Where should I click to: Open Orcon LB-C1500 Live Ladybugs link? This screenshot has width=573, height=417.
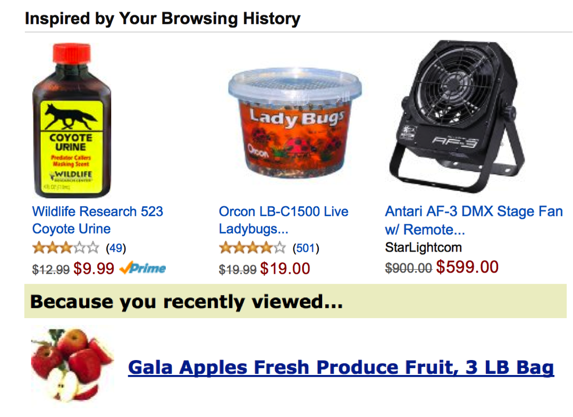(x=284, y=220)
